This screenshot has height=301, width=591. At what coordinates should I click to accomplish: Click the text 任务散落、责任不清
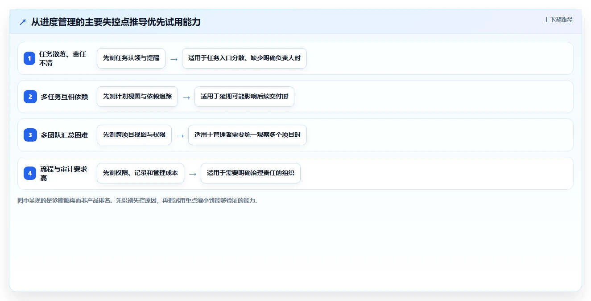63,58
